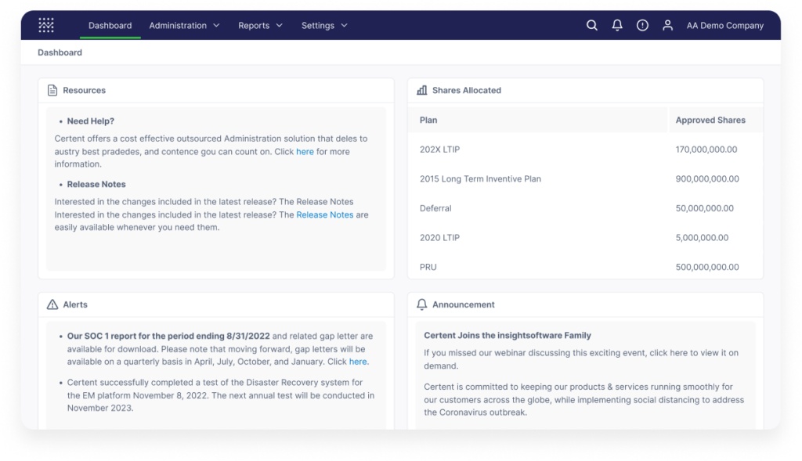The width and height of the screenshot is (802, 461).
Task: Click the Certent dotted grid logo
Action: 46,25
